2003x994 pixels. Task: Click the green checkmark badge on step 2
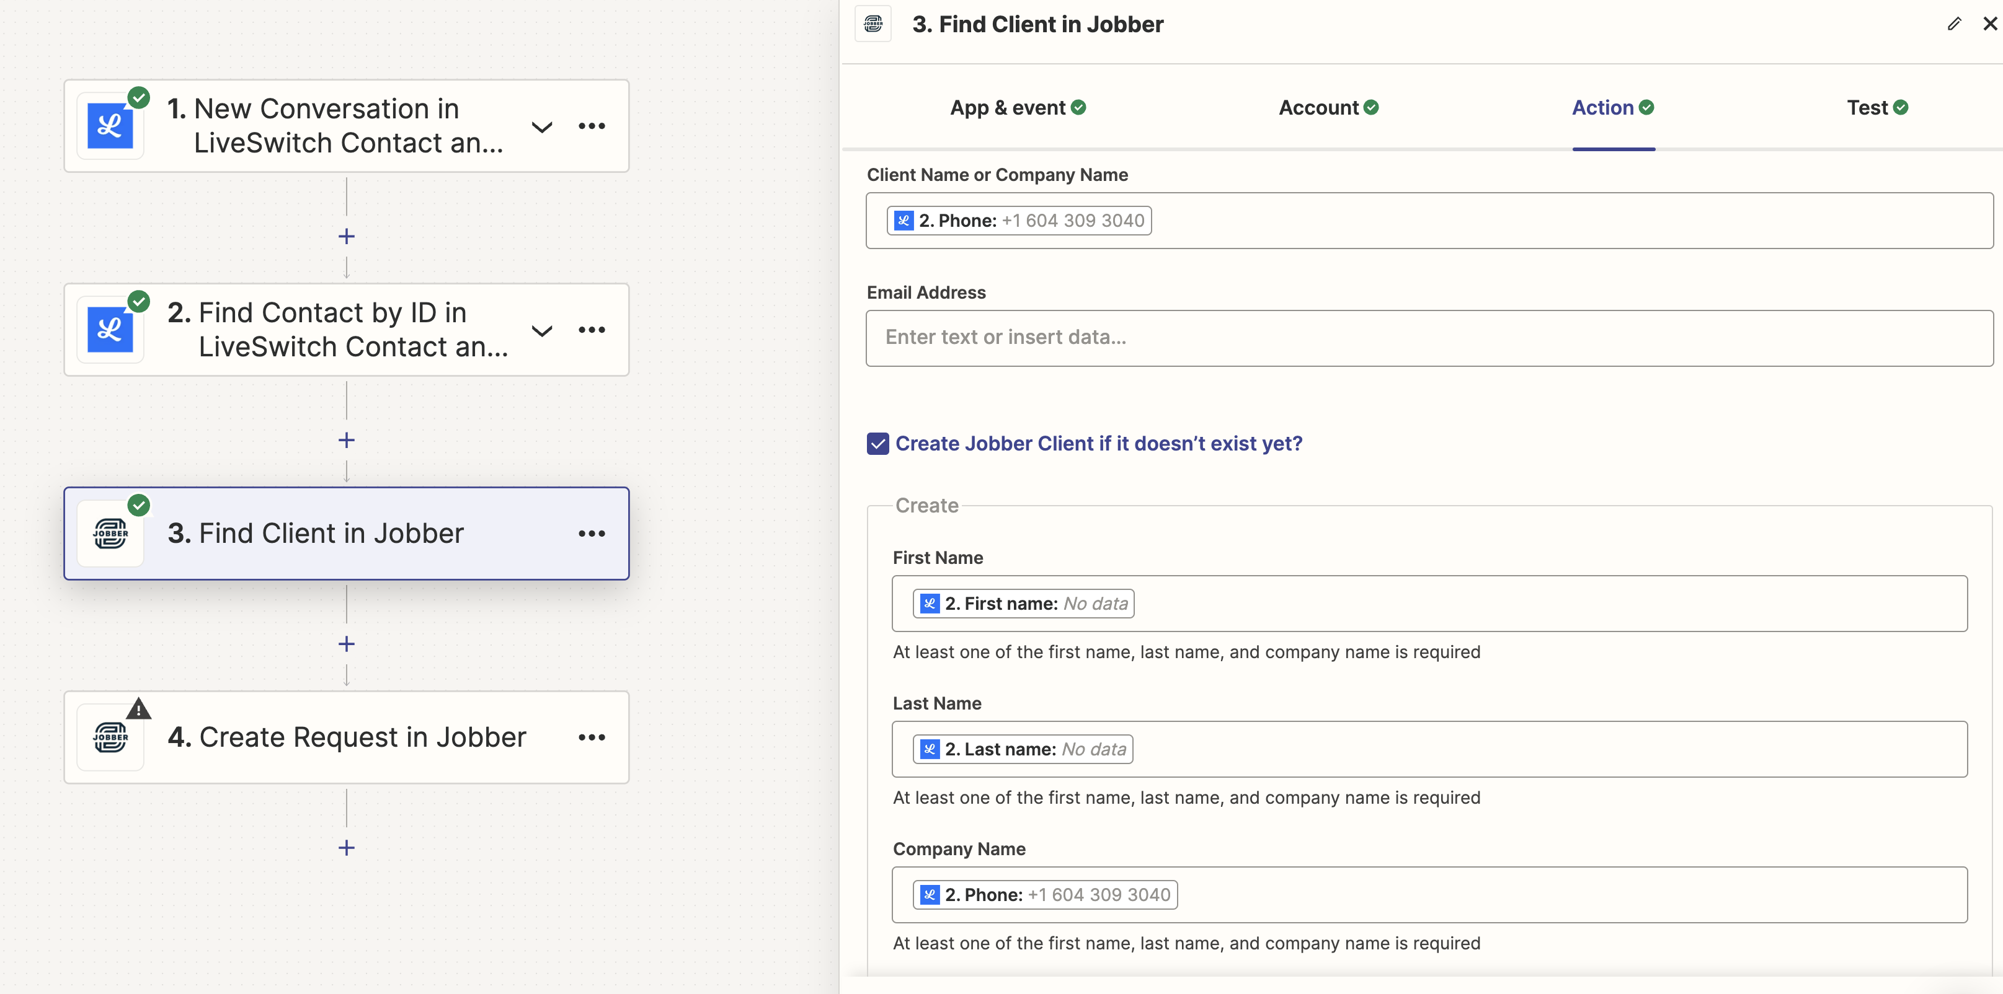[x=138, y=302]
